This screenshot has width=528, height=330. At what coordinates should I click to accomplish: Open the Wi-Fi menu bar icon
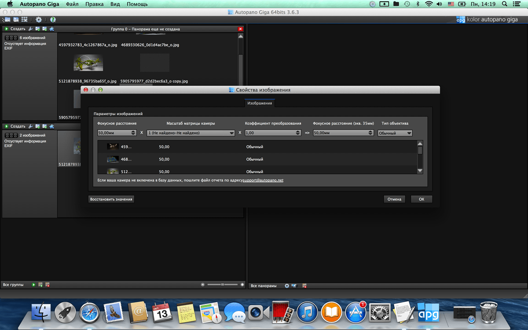coord(429,4)
